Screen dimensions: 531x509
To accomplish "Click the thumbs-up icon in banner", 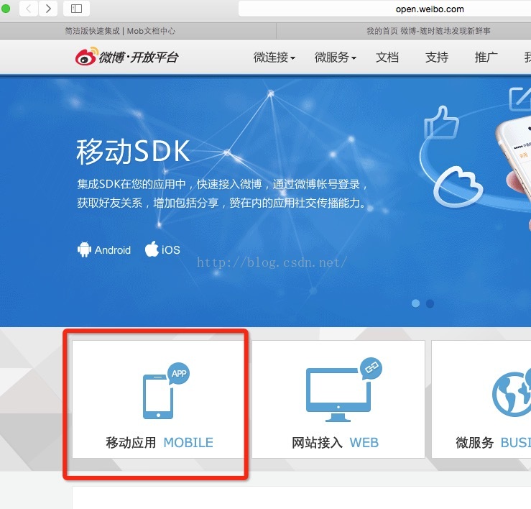I will [442, 122].
